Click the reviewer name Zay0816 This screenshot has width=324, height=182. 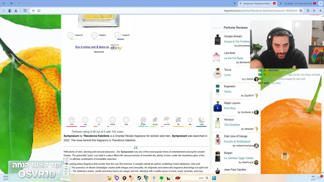point(249,96)
